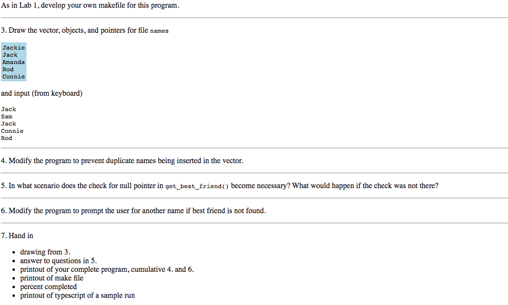Screen dimensions: 508x305
Task: Click Connie in the blue names box
Action: (x=13, y=77)
